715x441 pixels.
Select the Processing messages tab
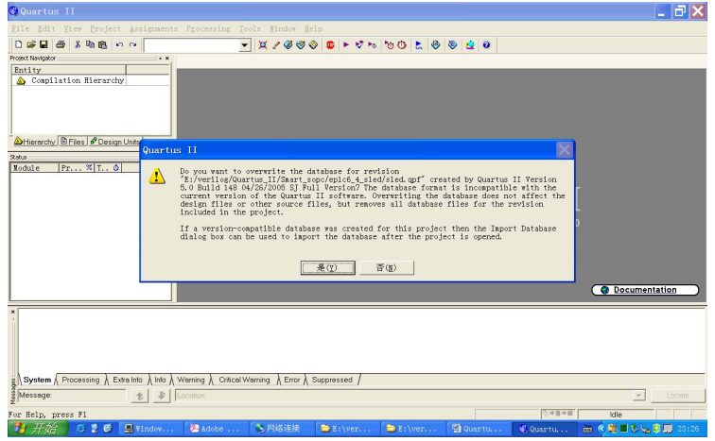point(80,380)
